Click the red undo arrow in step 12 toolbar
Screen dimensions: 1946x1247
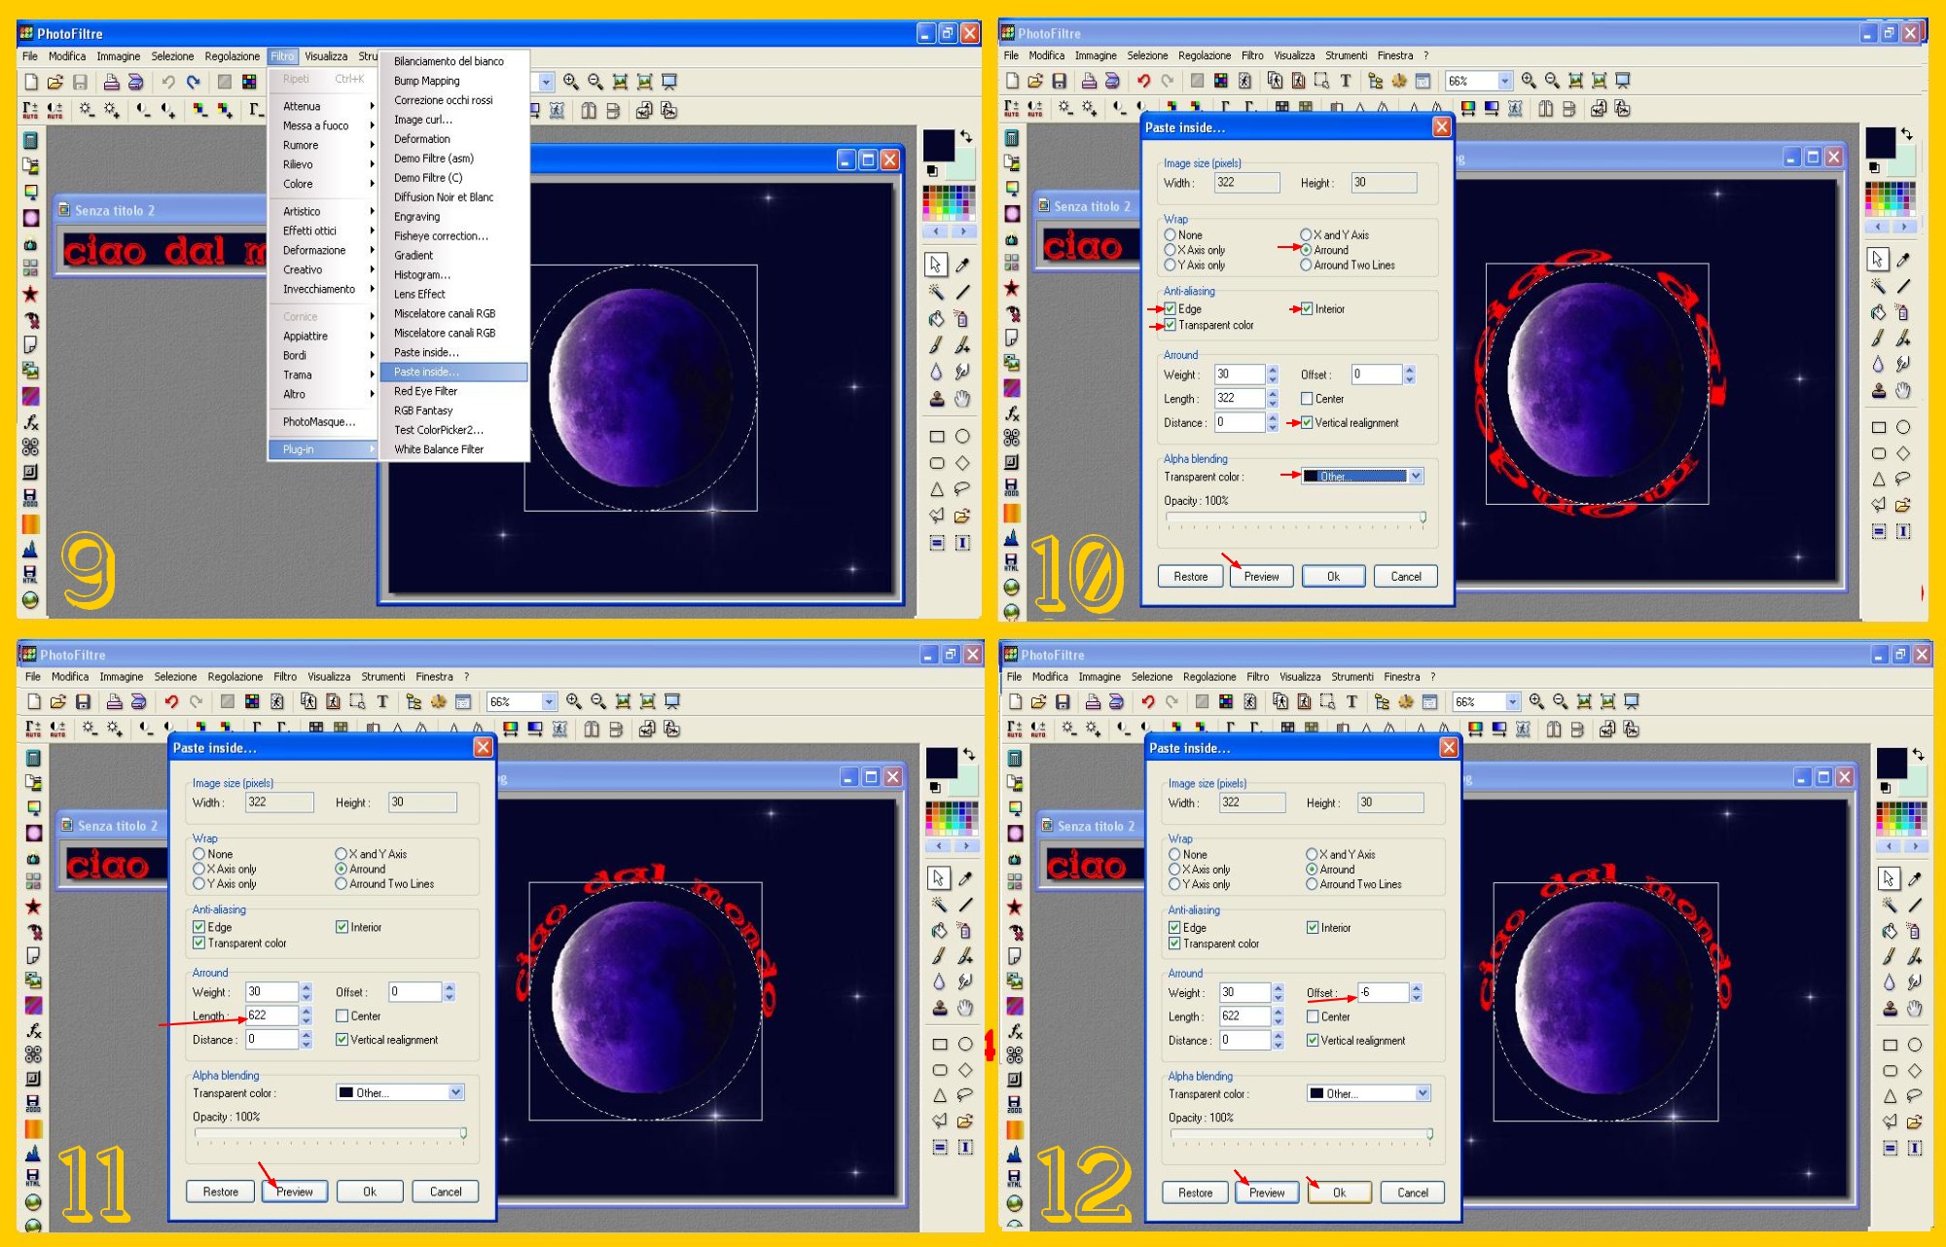pyautogui.click(x=1148, y=701)
